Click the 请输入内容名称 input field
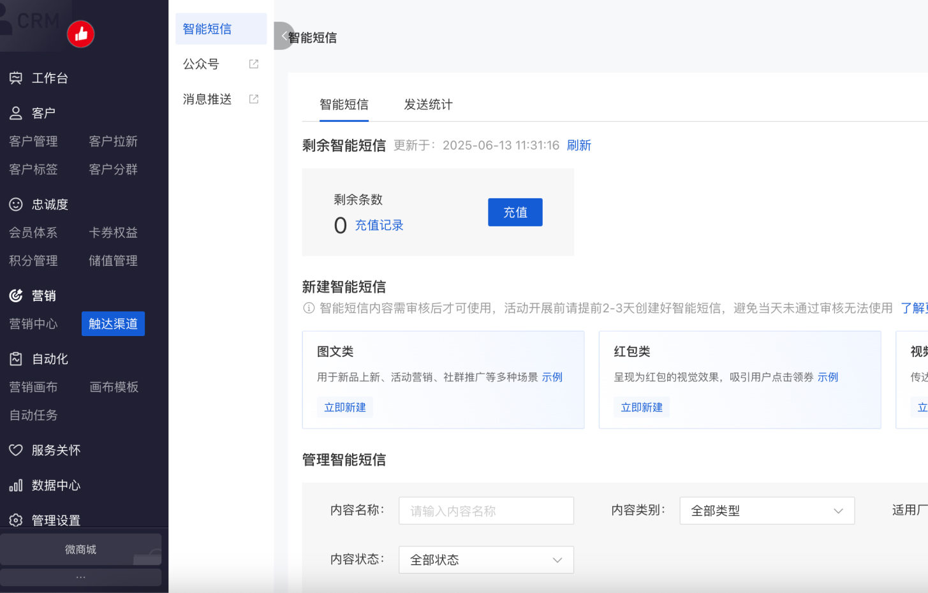 [x=485, y=511]
